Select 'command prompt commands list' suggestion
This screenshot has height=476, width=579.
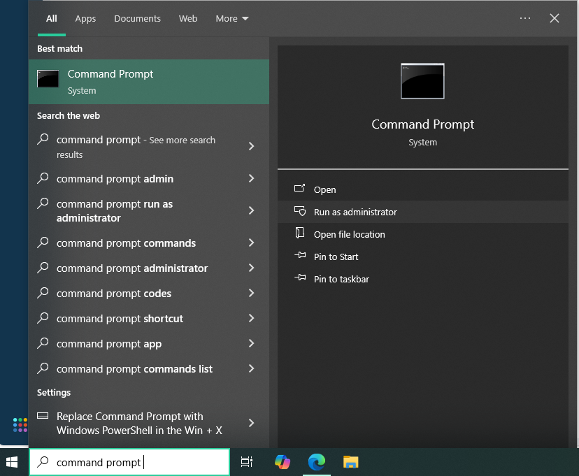coord(148,368)
